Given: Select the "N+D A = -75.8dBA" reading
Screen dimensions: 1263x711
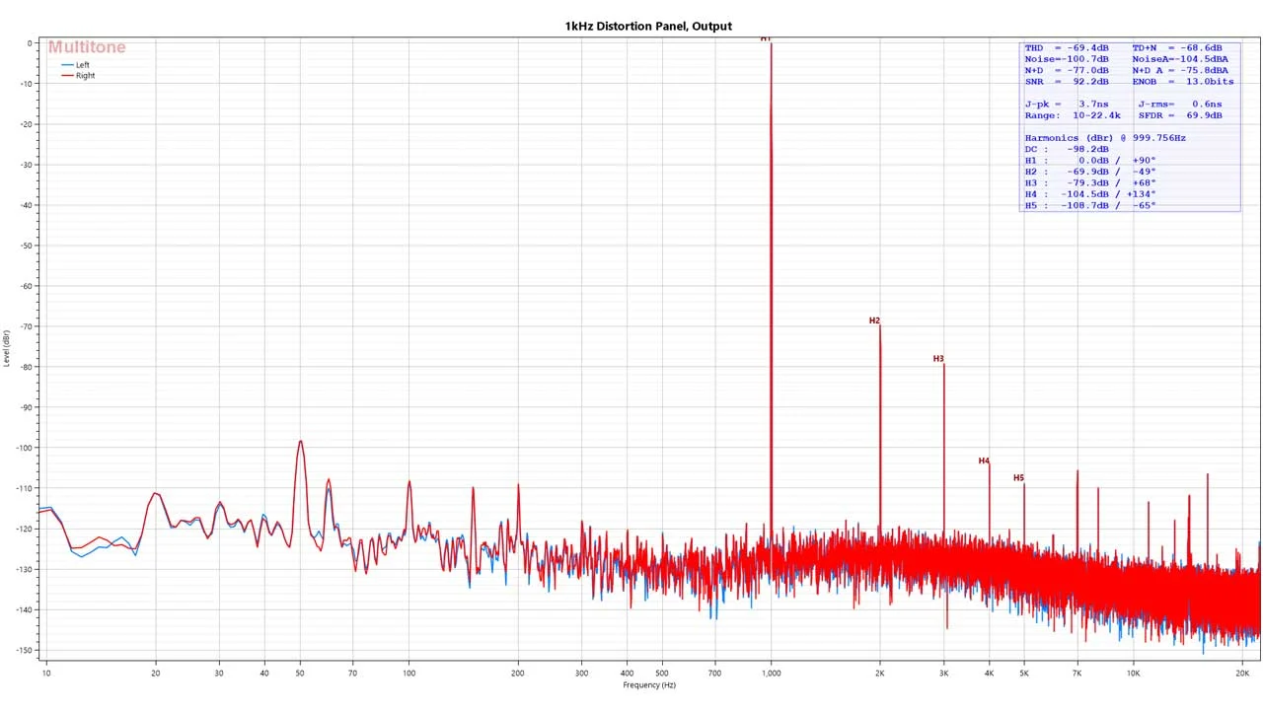Looking at the screenshot, I should click(1180, 70).
